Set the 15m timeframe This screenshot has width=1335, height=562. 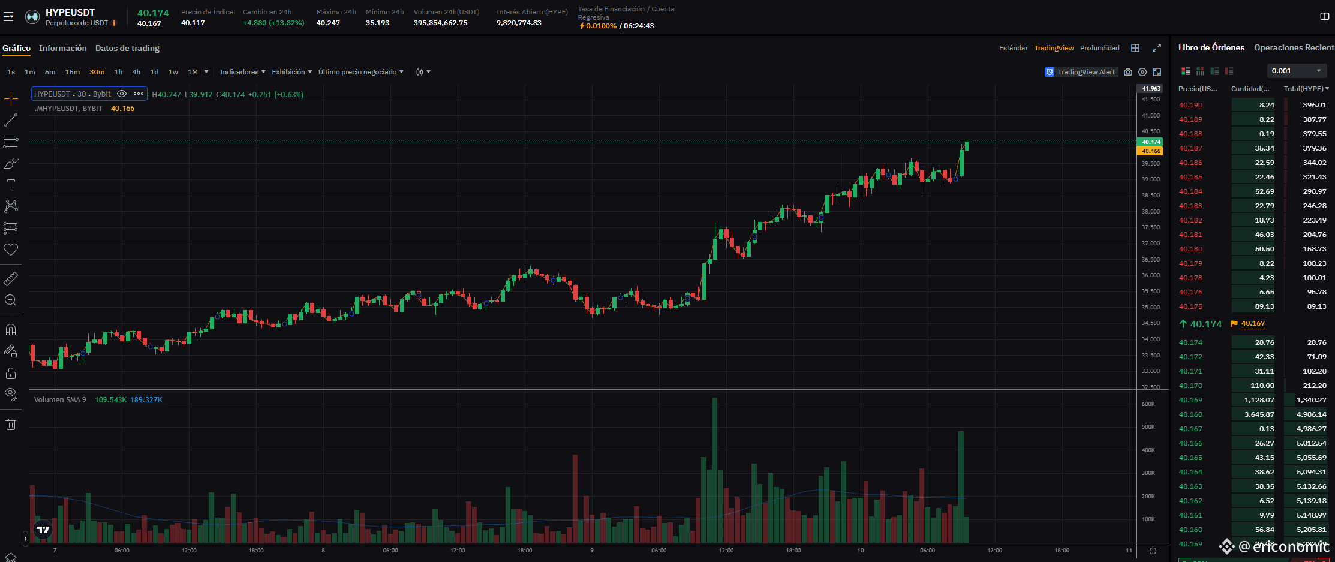pyautogui.click(x=72, y=72)
